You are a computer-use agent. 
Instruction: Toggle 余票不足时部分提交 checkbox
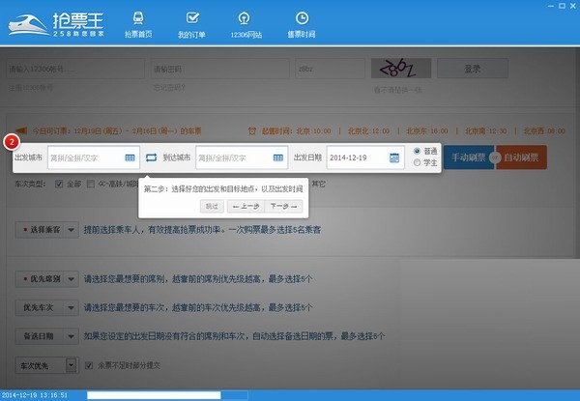point(89,365)
